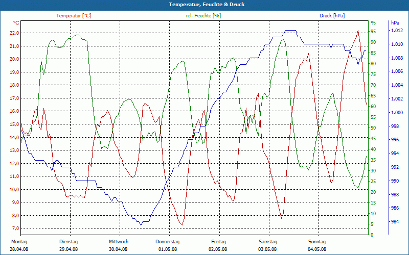409x255 pixels.
Task: Click the blue "996" pressure axis value
Action: pos(394,140)
